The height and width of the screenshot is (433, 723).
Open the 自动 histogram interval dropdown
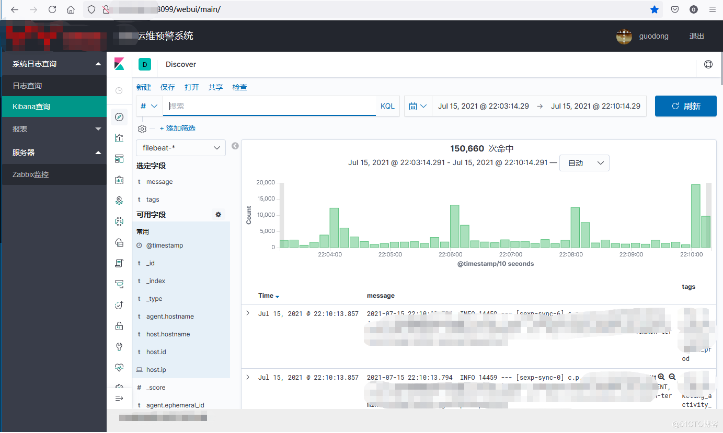click(584, 162)
